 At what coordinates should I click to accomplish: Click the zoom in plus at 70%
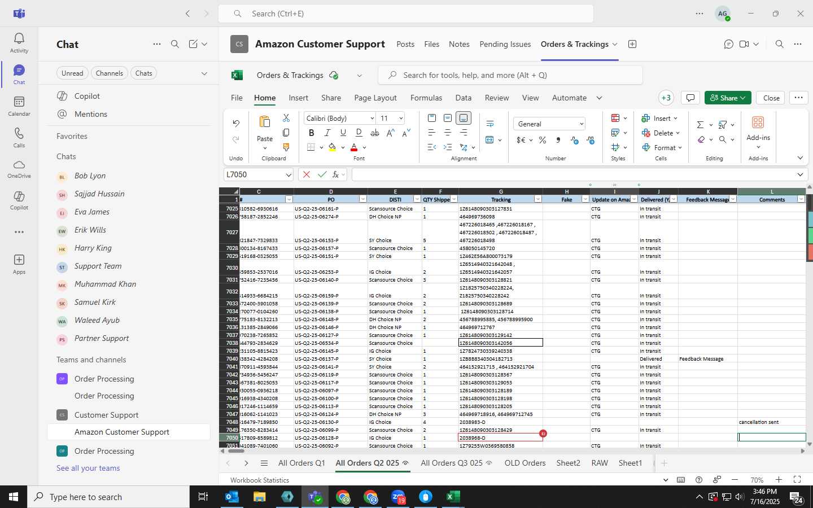coord(779,480)
